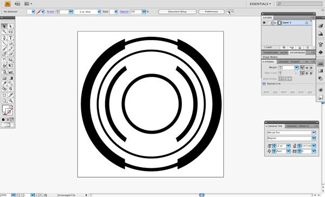
Task: Choose the round join stroke option
Action: point(307,73)
